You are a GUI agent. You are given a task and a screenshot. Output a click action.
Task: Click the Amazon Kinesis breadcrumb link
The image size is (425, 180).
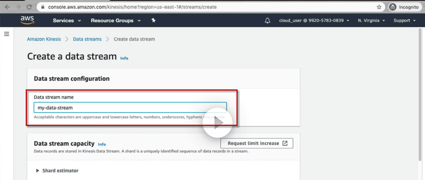[x=44, y=39]
